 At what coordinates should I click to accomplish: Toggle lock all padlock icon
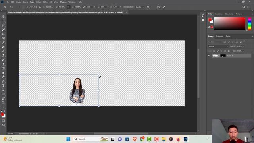229,51
